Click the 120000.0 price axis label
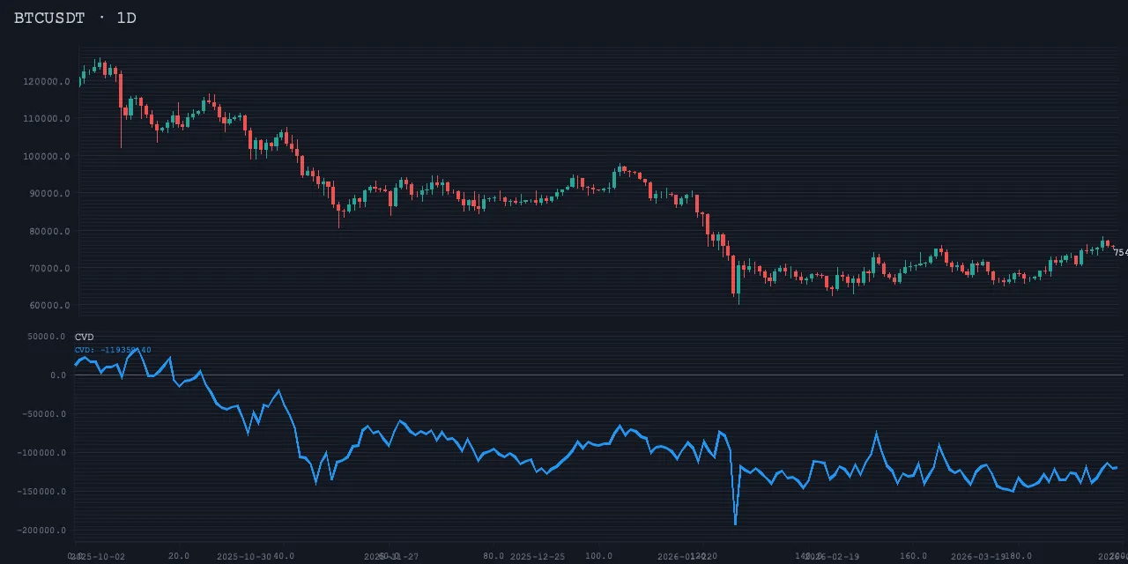Screen dimensions: 1128x564 coord(47,82)
